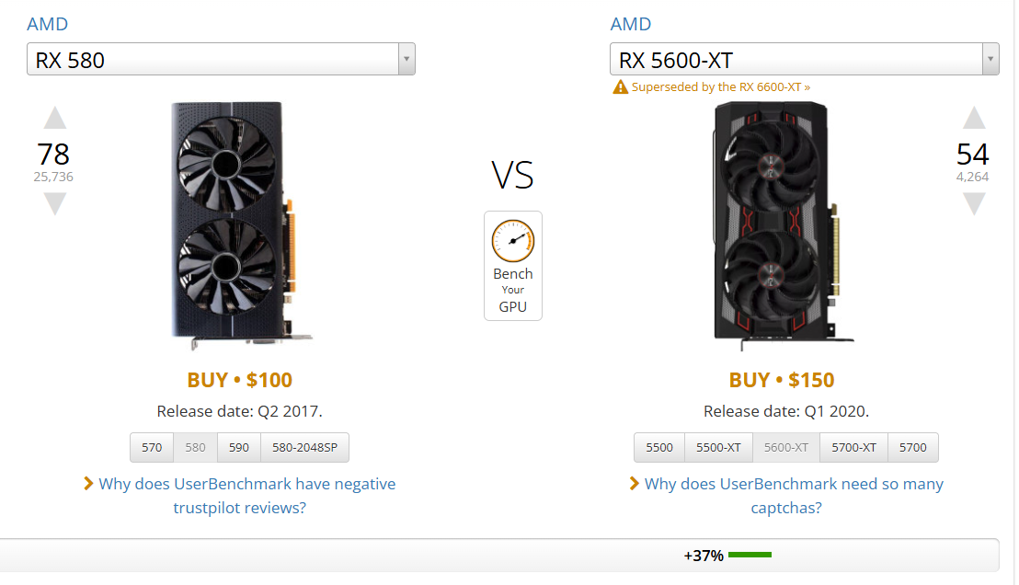The width and height of the screenshot is (1019, 585).
Task: Click the orange superseded warning triangle icon
Action: pyautogui.click(x=621, y=87)
